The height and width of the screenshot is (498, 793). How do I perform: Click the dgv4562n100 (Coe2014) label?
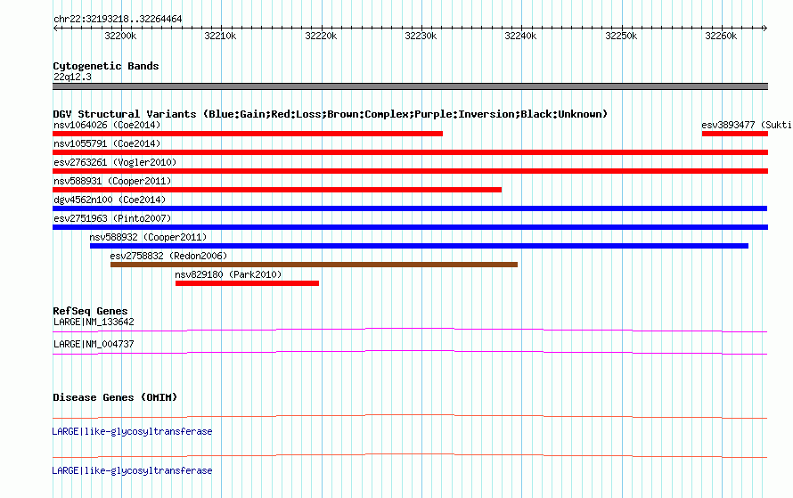click(x=110, y=200)
